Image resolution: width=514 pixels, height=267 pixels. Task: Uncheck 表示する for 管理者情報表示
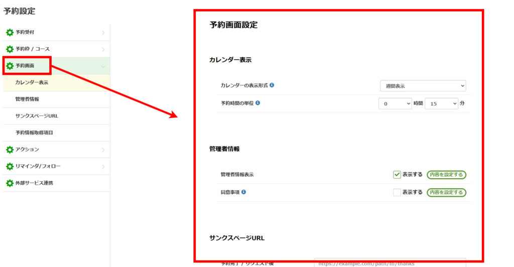click(x=397, y=175)
